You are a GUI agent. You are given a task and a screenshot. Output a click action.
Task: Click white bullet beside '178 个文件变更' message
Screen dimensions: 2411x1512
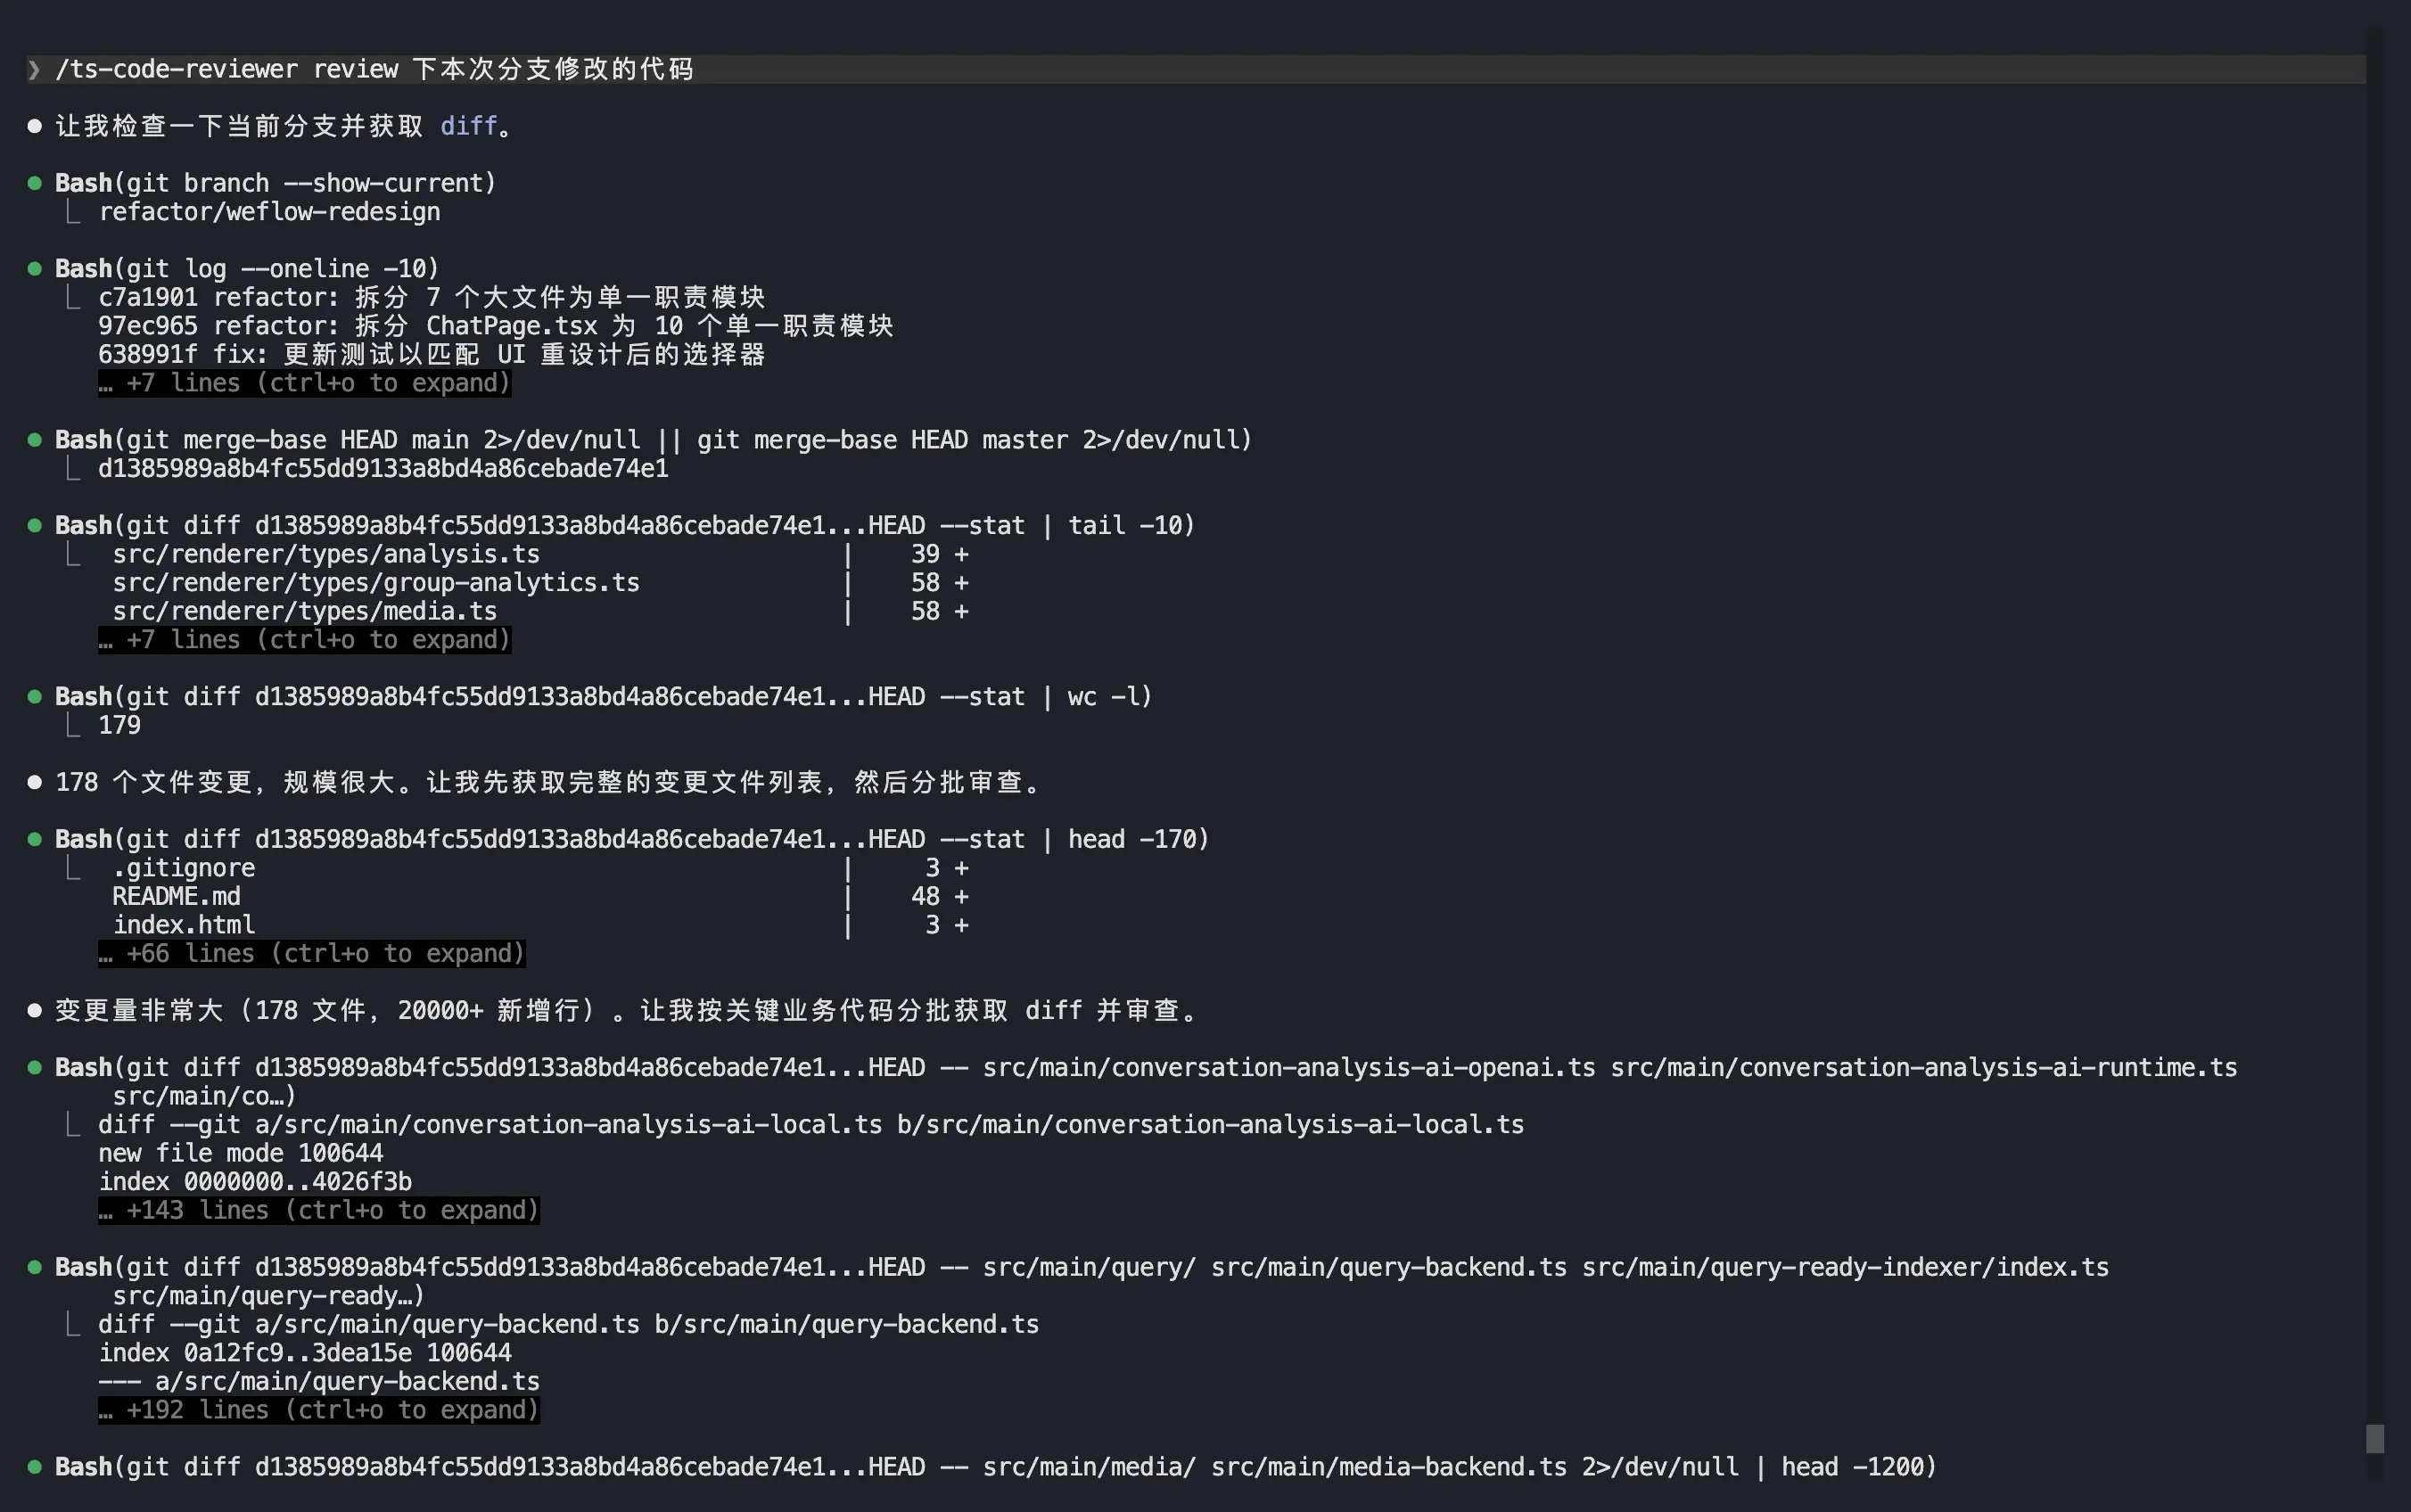pyautogui.click(x=35, y=782)
